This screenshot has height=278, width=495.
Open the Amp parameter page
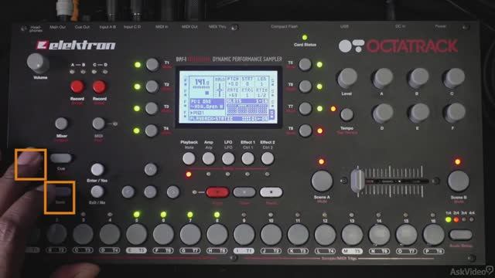208,158
